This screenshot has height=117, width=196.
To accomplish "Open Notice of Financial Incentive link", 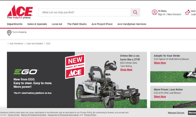I will (33, 115).
